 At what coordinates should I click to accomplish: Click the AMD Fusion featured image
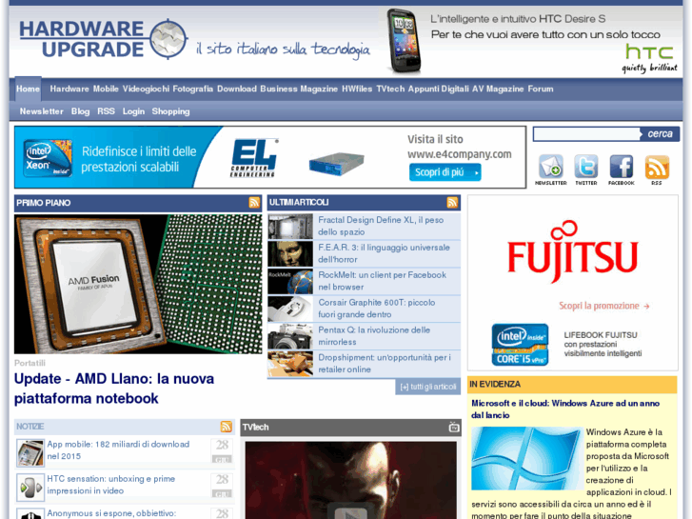tap(138, 284)
